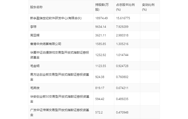
Task: Select the percentage 7.929289 cell
Action: point(122,27)
